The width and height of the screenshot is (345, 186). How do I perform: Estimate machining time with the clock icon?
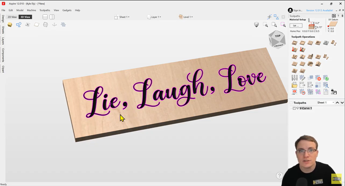302,92
